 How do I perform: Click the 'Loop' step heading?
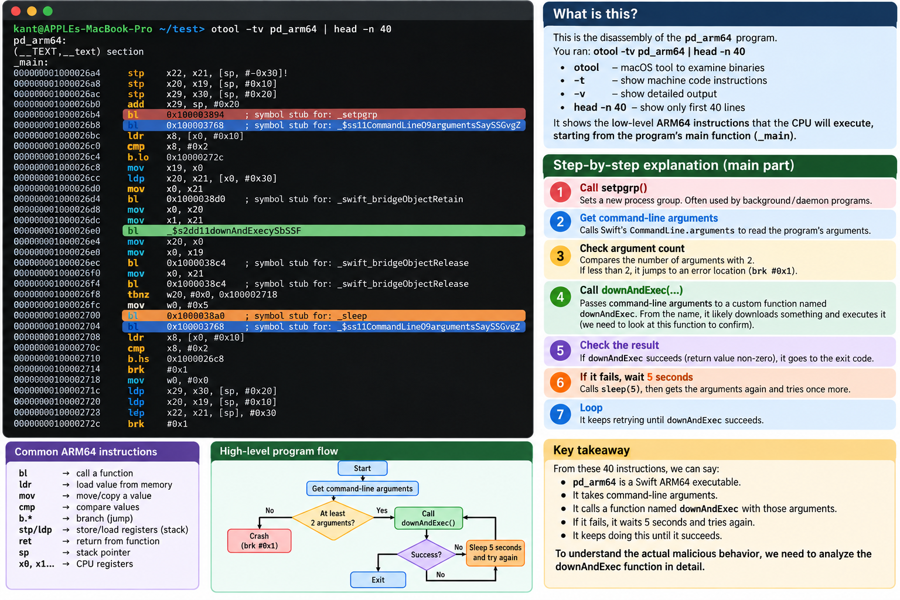point(591,408)
